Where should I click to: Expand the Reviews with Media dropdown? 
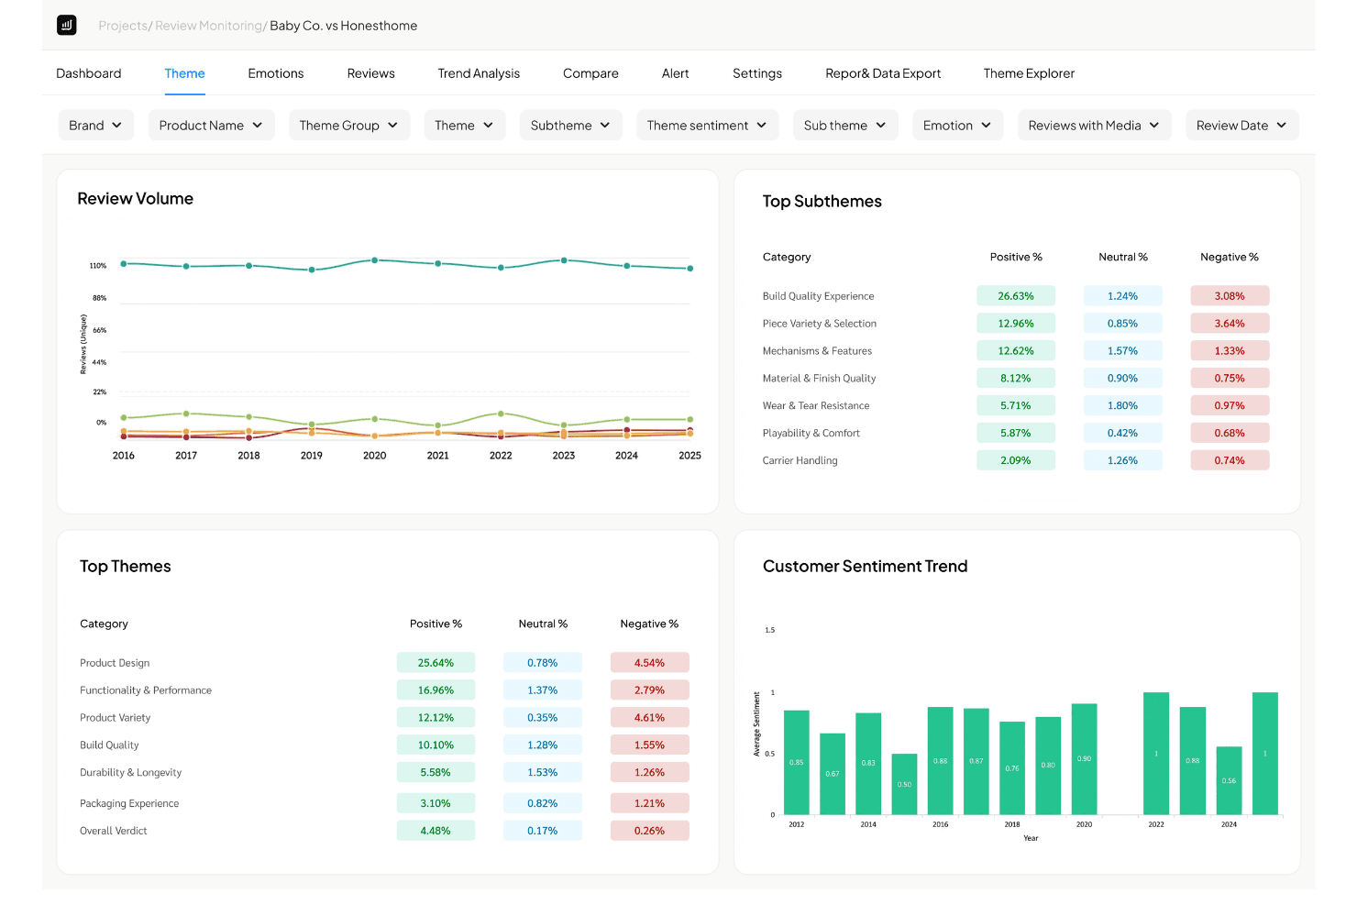(1094, 126)
